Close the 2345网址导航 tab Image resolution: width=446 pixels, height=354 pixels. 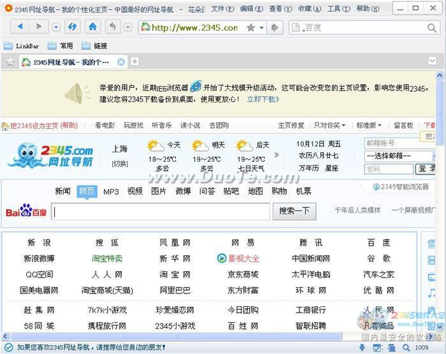pyautogui.click(x=121, y=62)
